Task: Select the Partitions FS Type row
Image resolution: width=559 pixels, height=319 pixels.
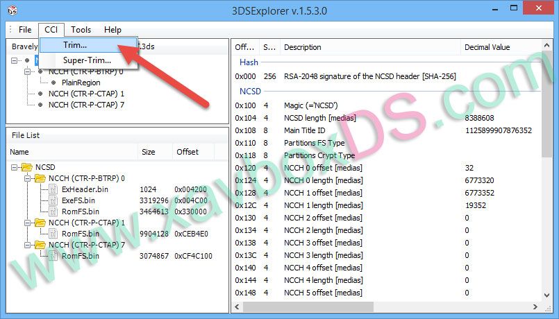Action: pos(387,143)
